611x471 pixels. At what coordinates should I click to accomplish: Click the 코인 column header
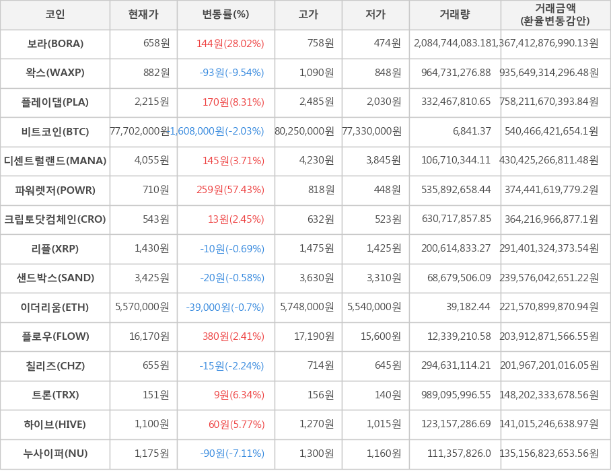point(55,15)
